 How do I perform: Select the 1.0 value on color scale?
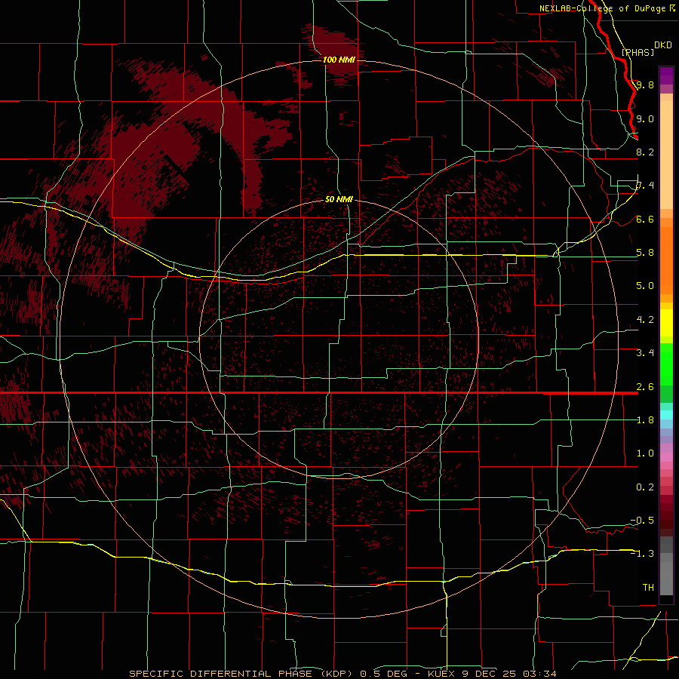click(645, 453)
